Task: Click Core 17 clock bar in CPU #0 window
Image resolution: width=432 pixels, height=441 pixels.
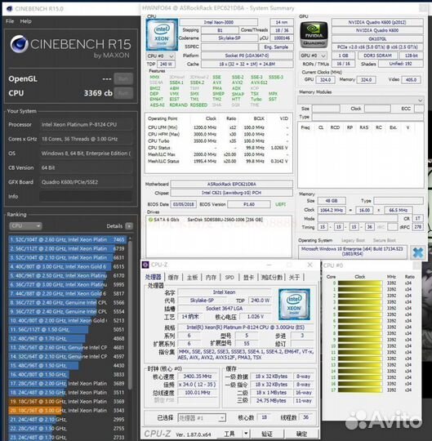Action: click(360, 390)
